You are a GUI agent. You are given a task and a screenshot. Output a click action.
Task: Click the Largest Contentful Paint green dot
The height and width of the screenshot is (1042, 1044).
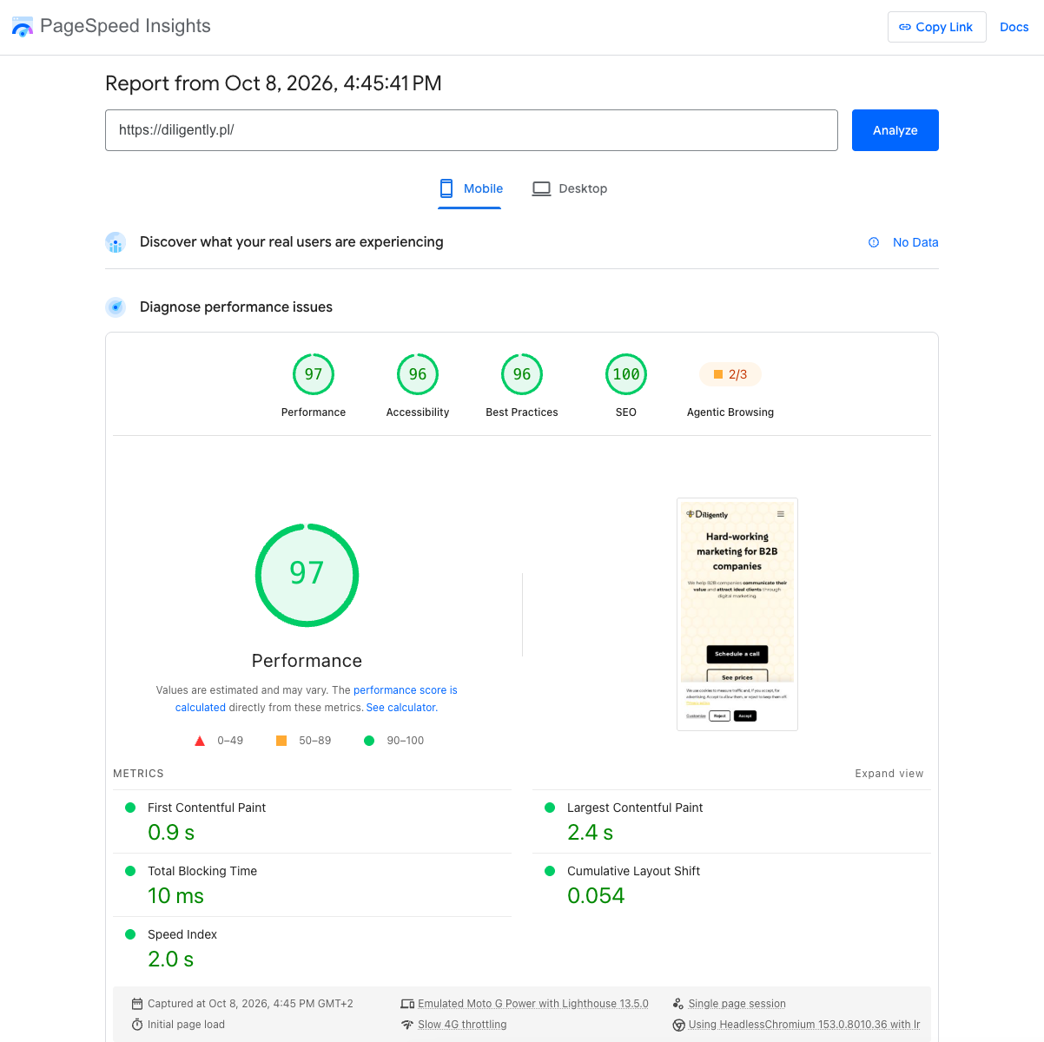click(550, 808)
